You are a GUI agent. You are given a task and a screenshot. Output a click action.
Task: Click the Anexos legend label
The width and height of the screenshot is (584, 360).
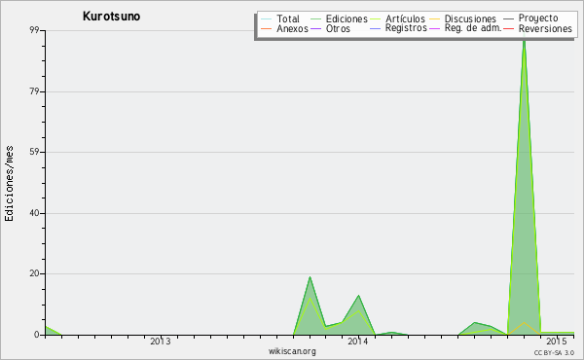[292, 28]
